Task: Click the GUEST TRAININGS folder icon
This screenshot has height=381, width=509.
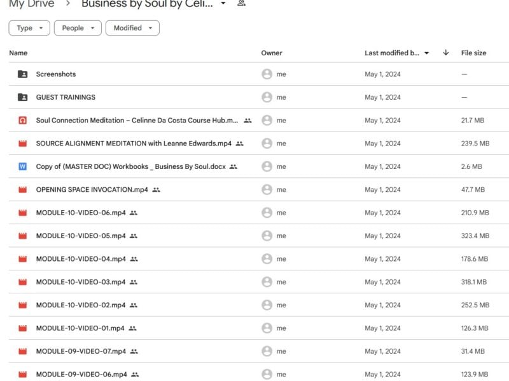Action: (x=22, y=97)
